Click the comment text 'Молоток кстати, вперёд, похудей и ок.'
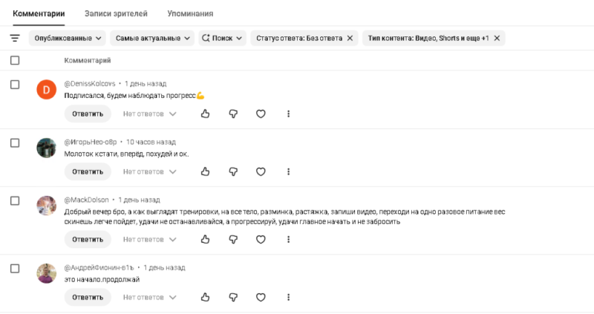594x314 pixels. pyautogui.click(x=126, y=154)
